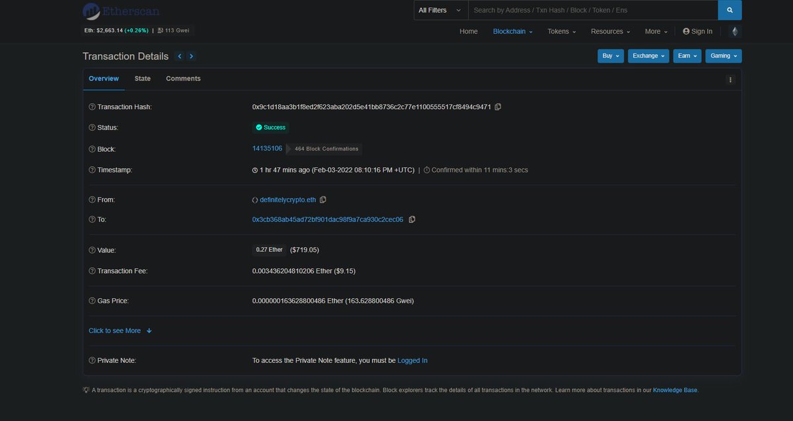Click Confirmed within 11 mins text
This screenshot has height=421, width=793.
(x=476, y=170)
